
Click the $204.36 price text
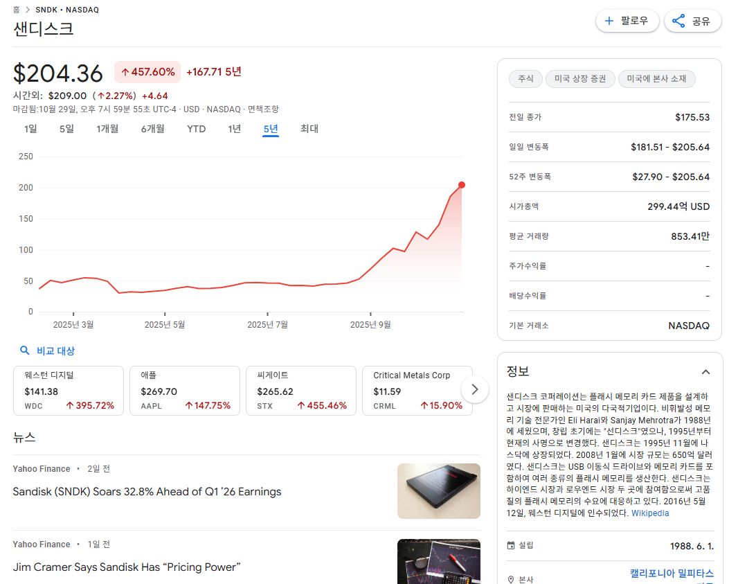pyautogui.click(x=58, y=73)
